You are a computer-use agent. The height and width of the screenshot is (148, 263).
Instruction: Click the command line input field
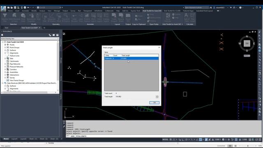[164, 136]
